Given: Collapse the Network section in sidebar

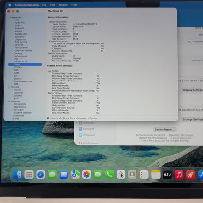Looking at the screenshot, I should 9,87.
